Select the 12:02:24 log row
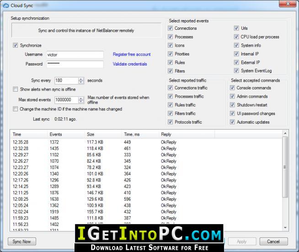Screen dimensions: 299x252 [x=146, y=212]
